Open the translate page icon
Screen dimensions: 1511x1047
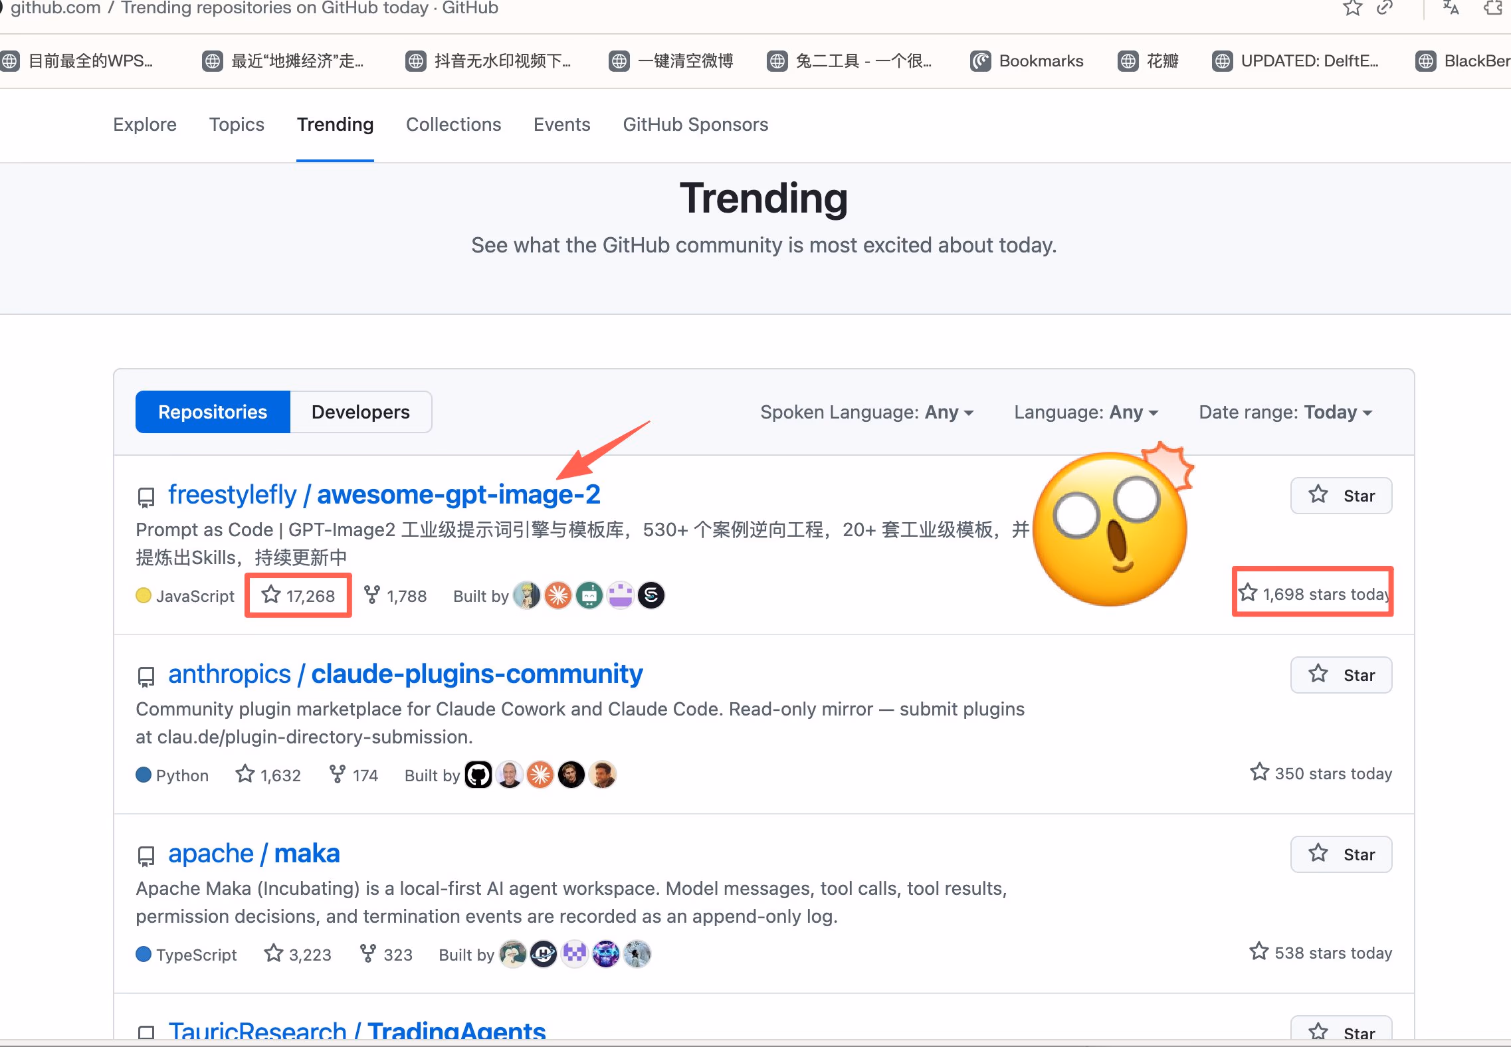(1451, 8)
